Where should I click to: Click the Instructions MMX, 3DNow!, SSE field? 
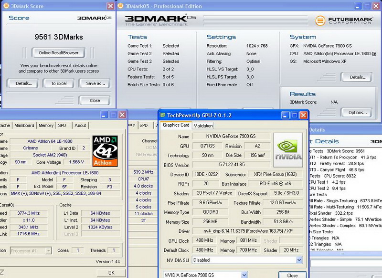(65, 194)
